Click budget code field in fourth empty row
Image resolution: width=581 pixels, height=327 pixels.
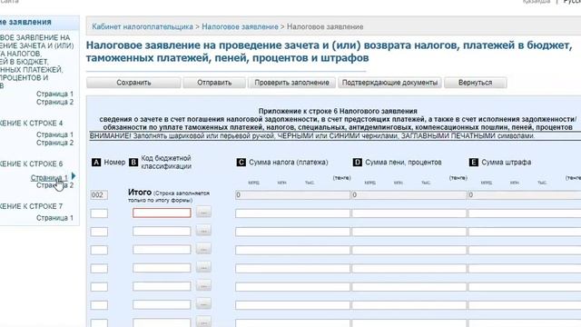[x=162, y=268]
